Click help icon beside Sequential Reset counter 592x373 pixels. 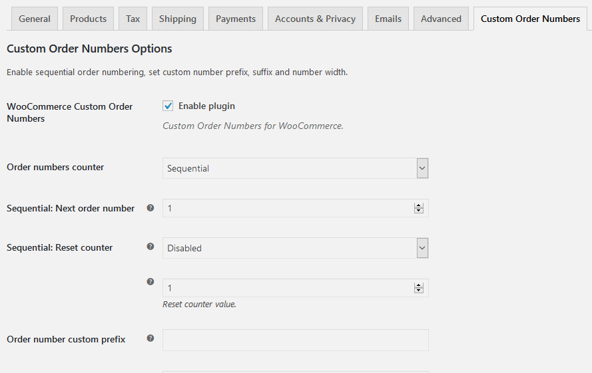point(150,247)
